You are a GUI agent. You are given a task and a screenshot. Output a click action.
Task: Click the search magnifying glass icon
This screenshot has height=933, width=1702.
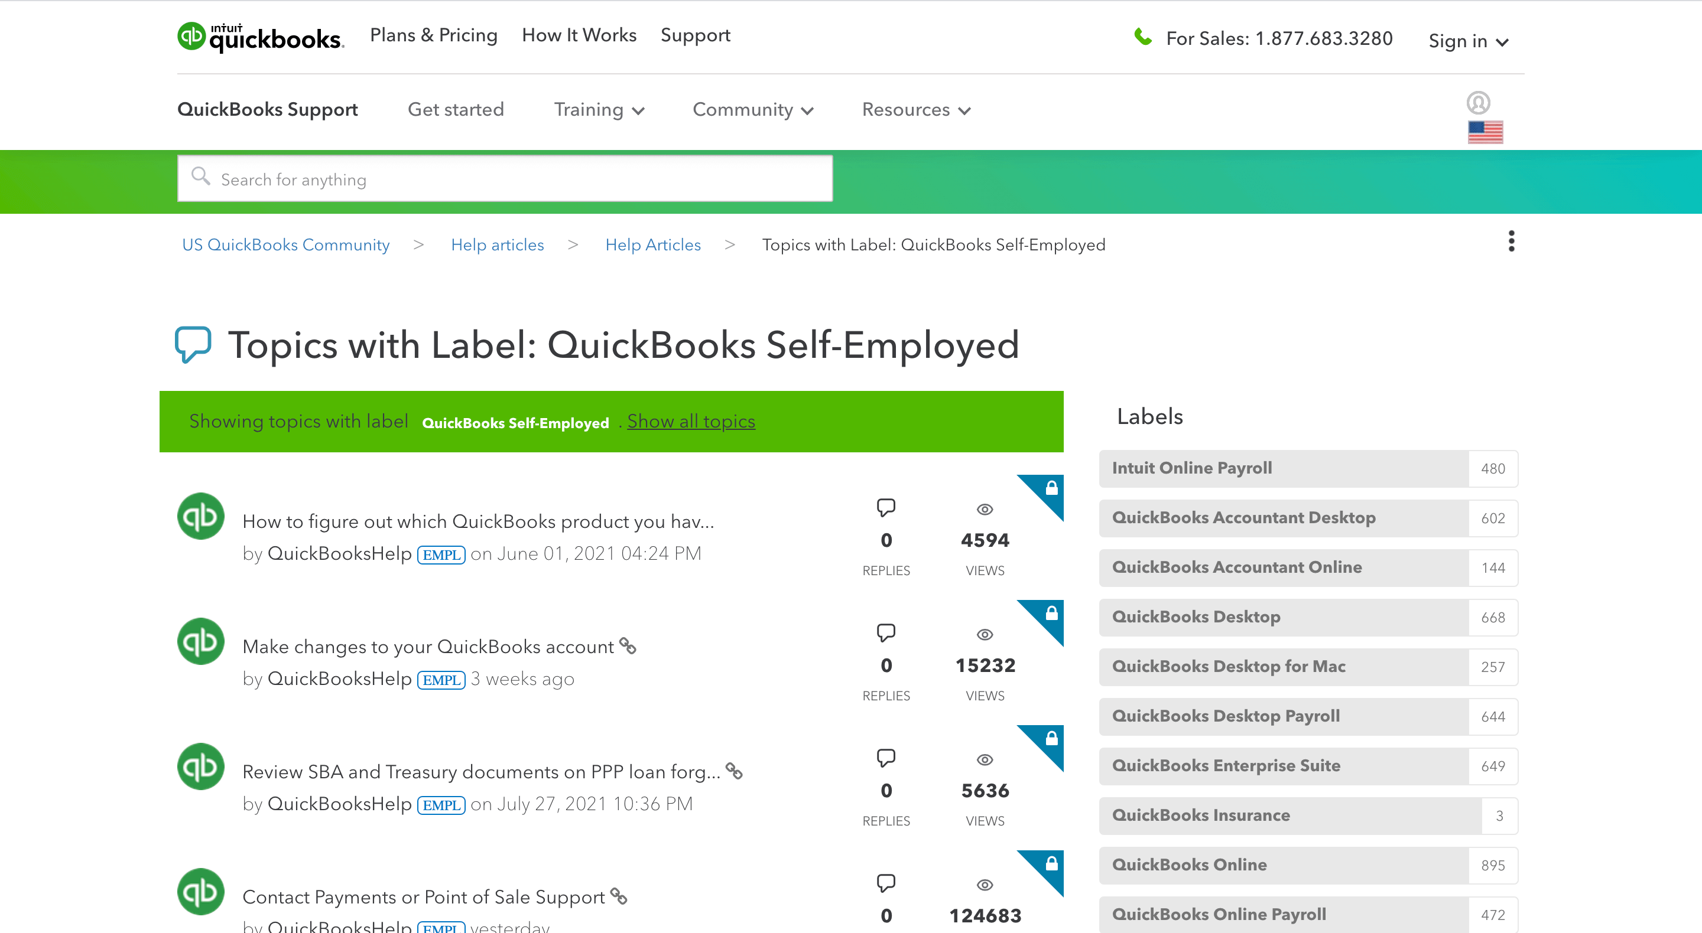point(201,177)
